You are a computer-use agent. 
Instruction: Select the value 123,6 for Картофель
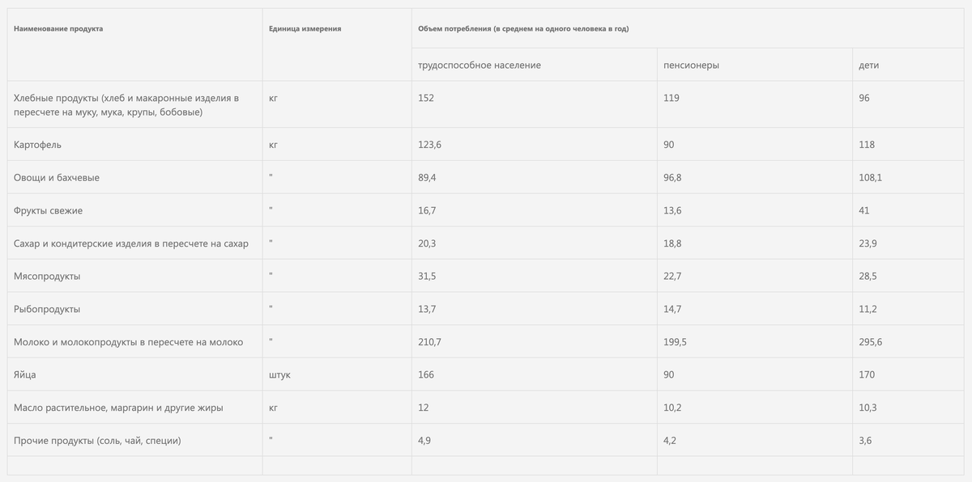coord(429,145)
